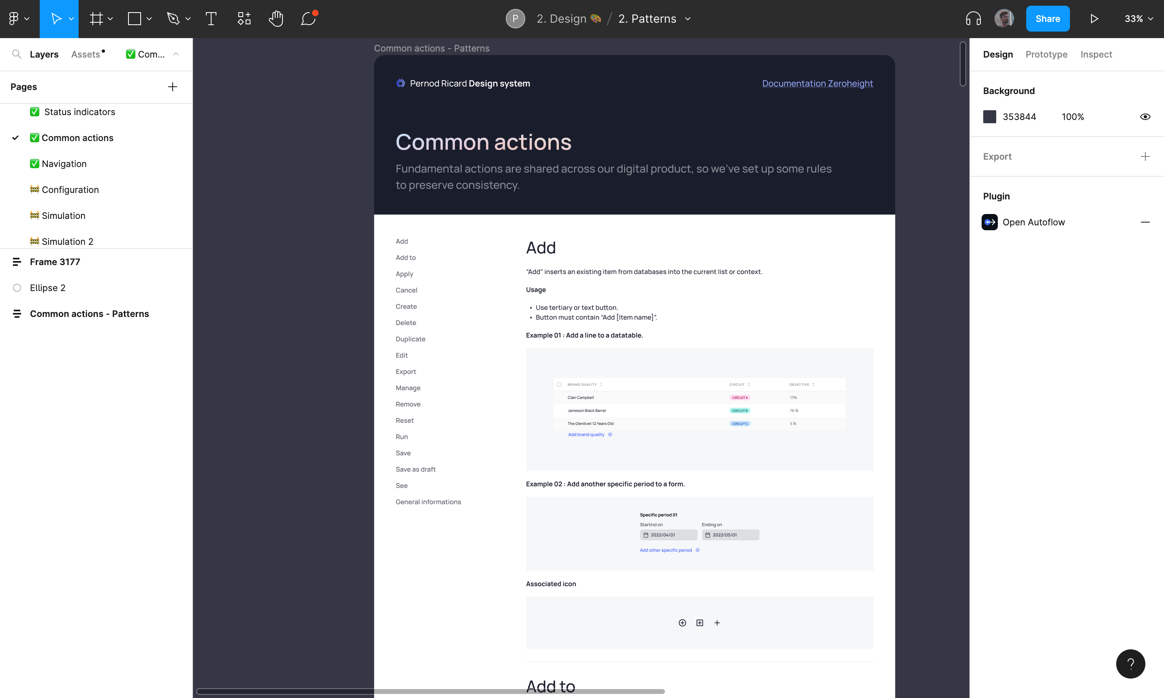The height and width of the screenshot is (698, 1164).
Task: Open the Comment tool
Action: click(308, 19)
